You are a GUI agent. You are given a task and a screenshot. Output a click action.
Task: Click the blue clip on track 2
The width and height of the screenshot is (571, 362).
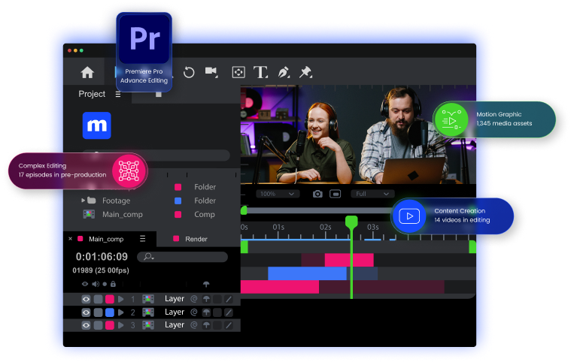pyautogui.click(x=307, y=273)
